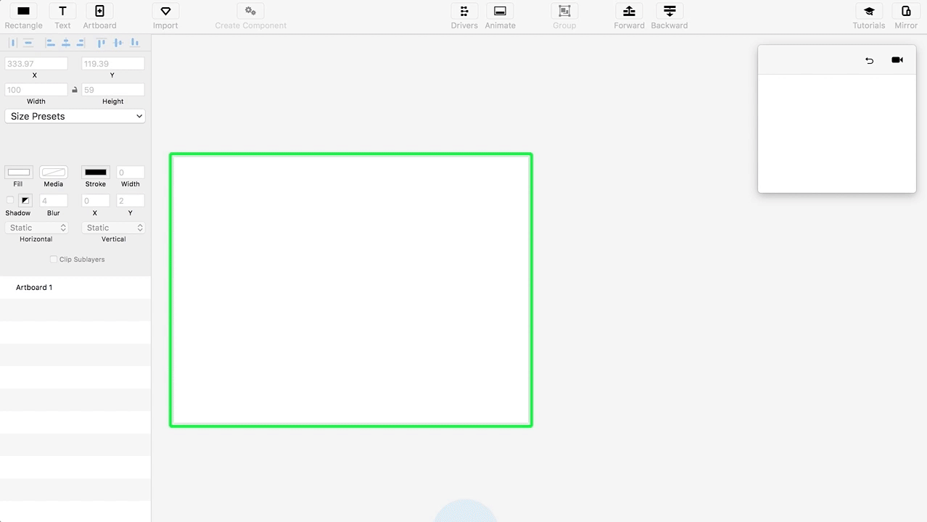Click the Group toolbar icon
Screen dimensions: 927x522
564,11
